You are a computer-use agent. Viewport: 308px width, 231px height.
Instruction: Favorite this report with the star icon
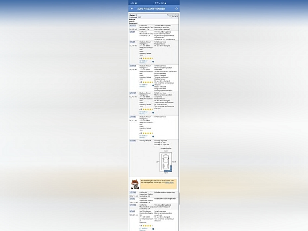(x=176, y=9)
